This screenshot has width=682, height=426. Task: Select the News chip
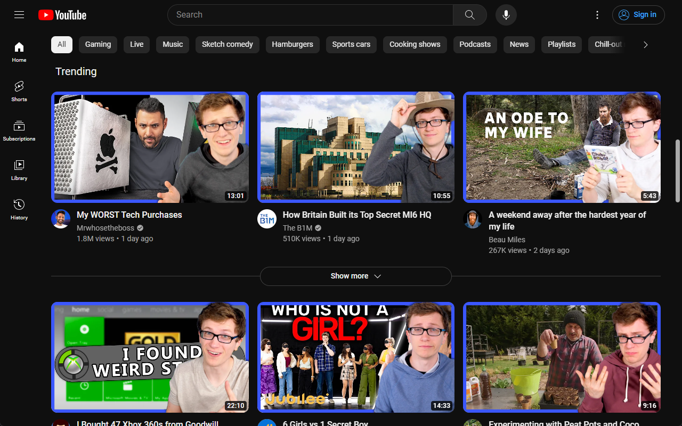click(x=519, y=45)
